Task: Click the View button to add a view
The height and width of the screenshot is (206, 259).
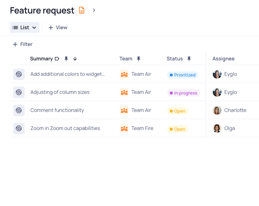Action: tap(58, 27)
